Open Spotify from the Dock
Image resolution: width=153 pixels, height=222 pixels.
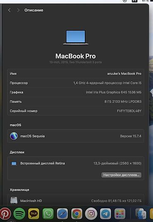[x=19, y=213]
